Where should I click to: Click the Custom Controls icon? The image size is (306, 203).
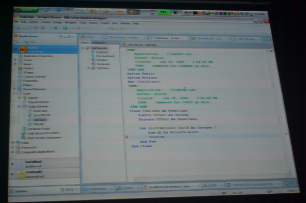pyautogui.click(x=19, y=77)
